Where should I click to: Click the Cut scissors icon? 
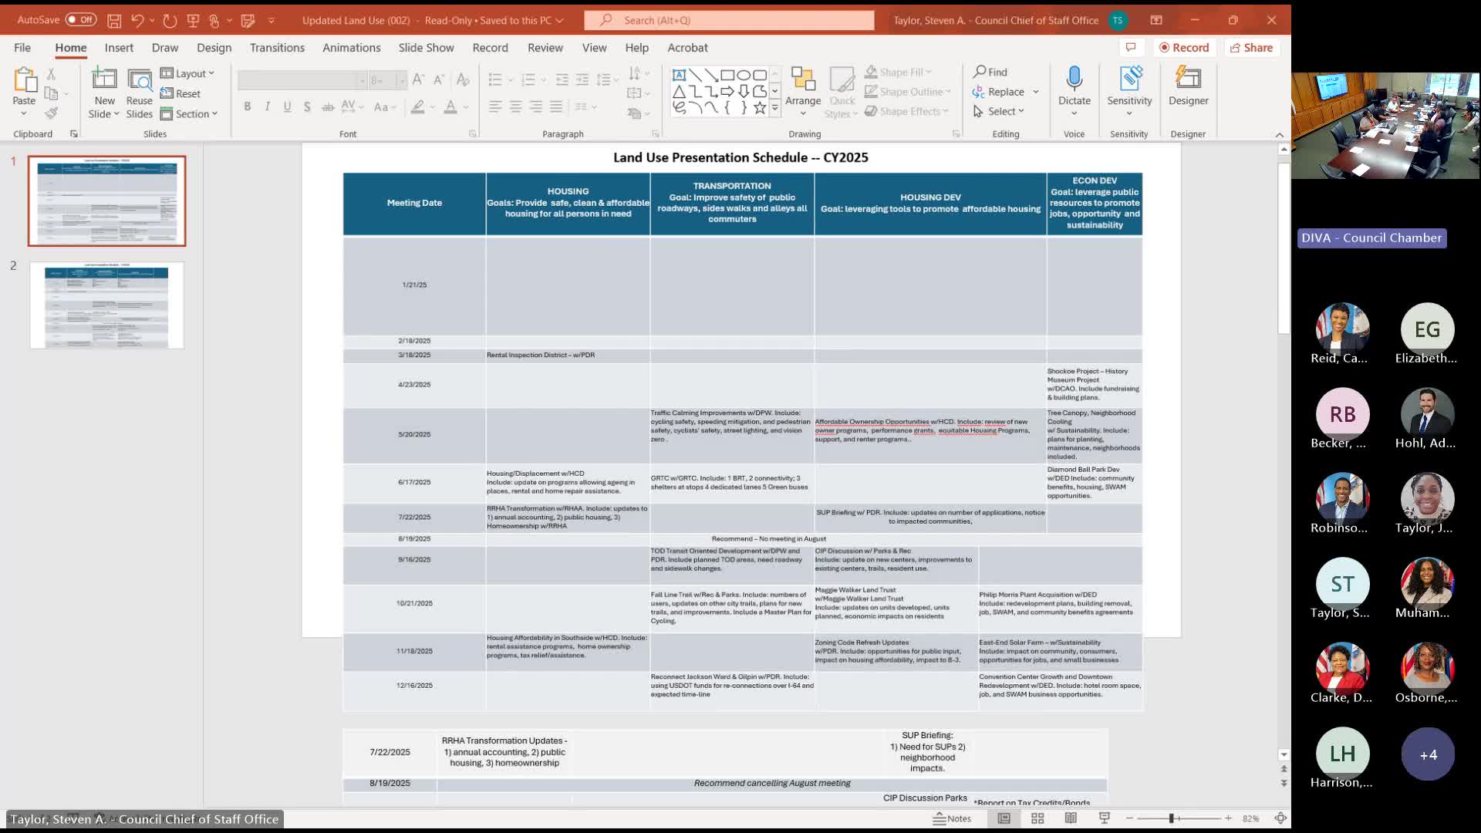(x=51, y=74)
